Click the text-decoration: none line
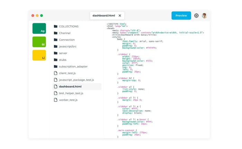This screenshot has height=149, width=242. tap(137, 111)
